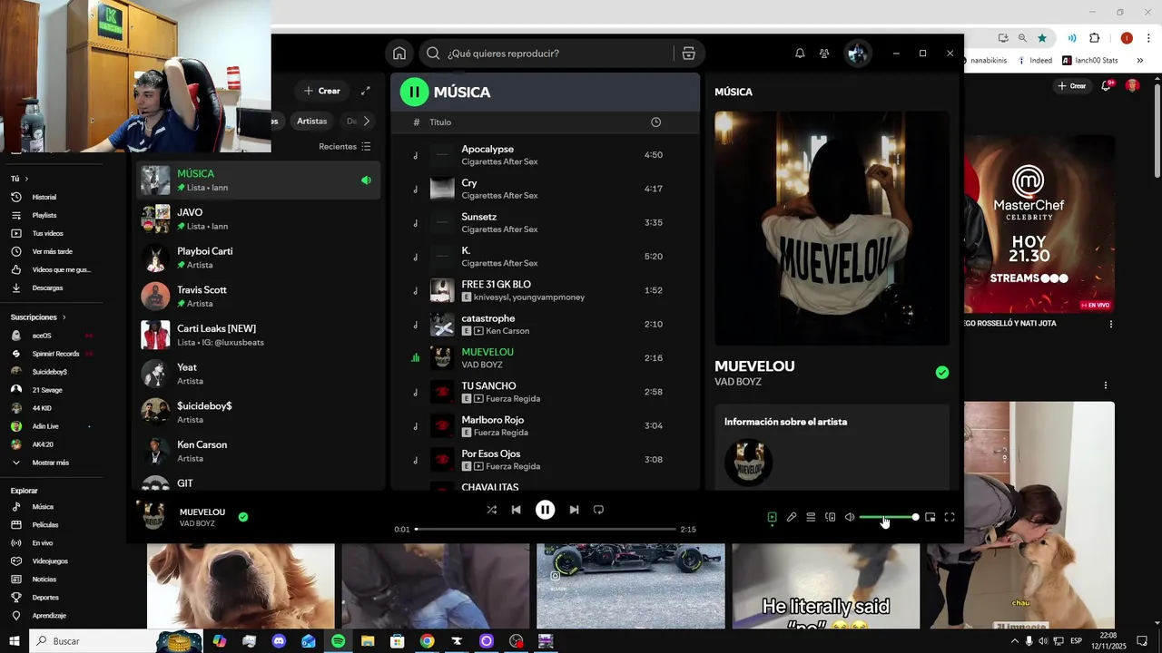1162x653 pixels.
Task: Open friend activity icon in Spotify top bar
Action: tap(824, 54)
